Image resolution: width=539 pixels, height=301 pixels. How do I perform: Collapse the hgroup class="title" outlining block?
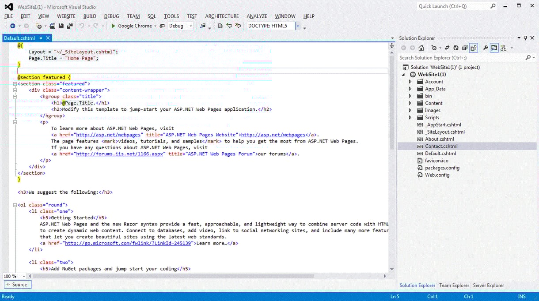click(15, 97)
